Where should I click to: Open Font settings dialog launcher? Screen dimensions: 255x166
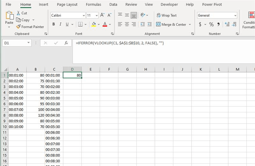tap(112, 34)
